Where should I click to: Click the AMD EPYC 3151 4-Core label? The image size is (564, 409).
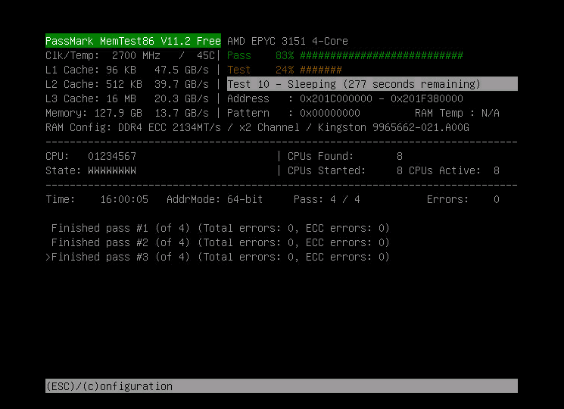pyautogui.click(x=288, y=41)
